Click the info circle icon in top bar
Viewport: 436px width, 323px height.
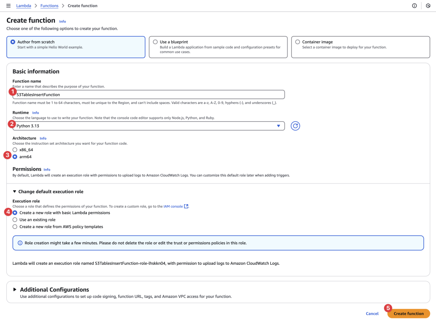point(414,6)
